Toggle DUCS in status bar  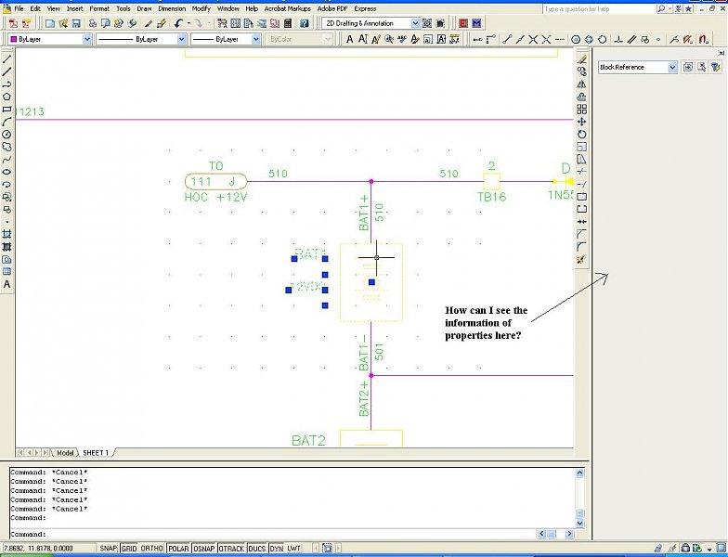pyautogui.click(x=256, y=548)
